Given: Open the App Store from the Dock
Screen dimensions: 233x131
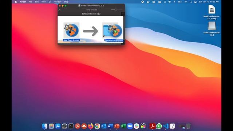Looking at the screenshot, I should point(58,126).
